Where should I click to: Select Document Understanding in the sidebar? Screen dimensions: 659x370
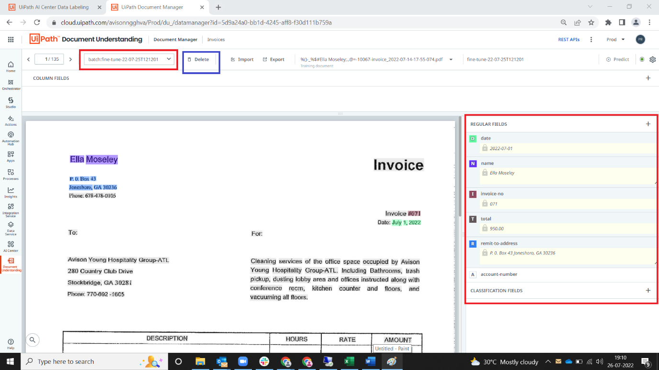pos(11,265)
